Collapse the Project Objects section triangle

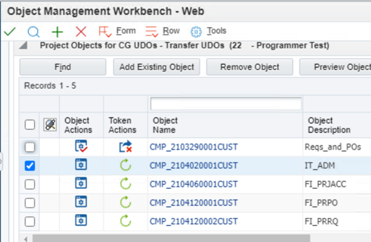coord(23,45)
